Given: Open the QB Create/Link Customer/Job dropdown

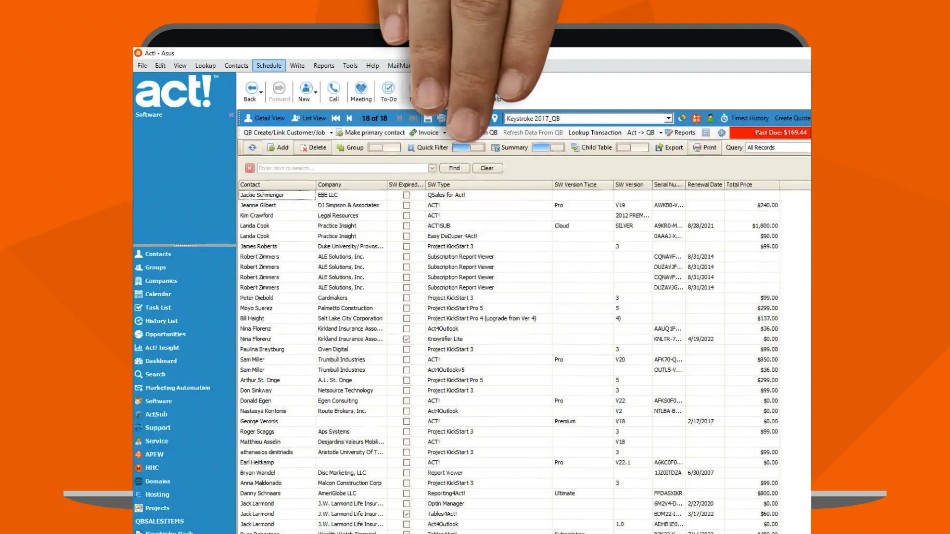Looking at the screenshot, I should click(x=331, y=133).
